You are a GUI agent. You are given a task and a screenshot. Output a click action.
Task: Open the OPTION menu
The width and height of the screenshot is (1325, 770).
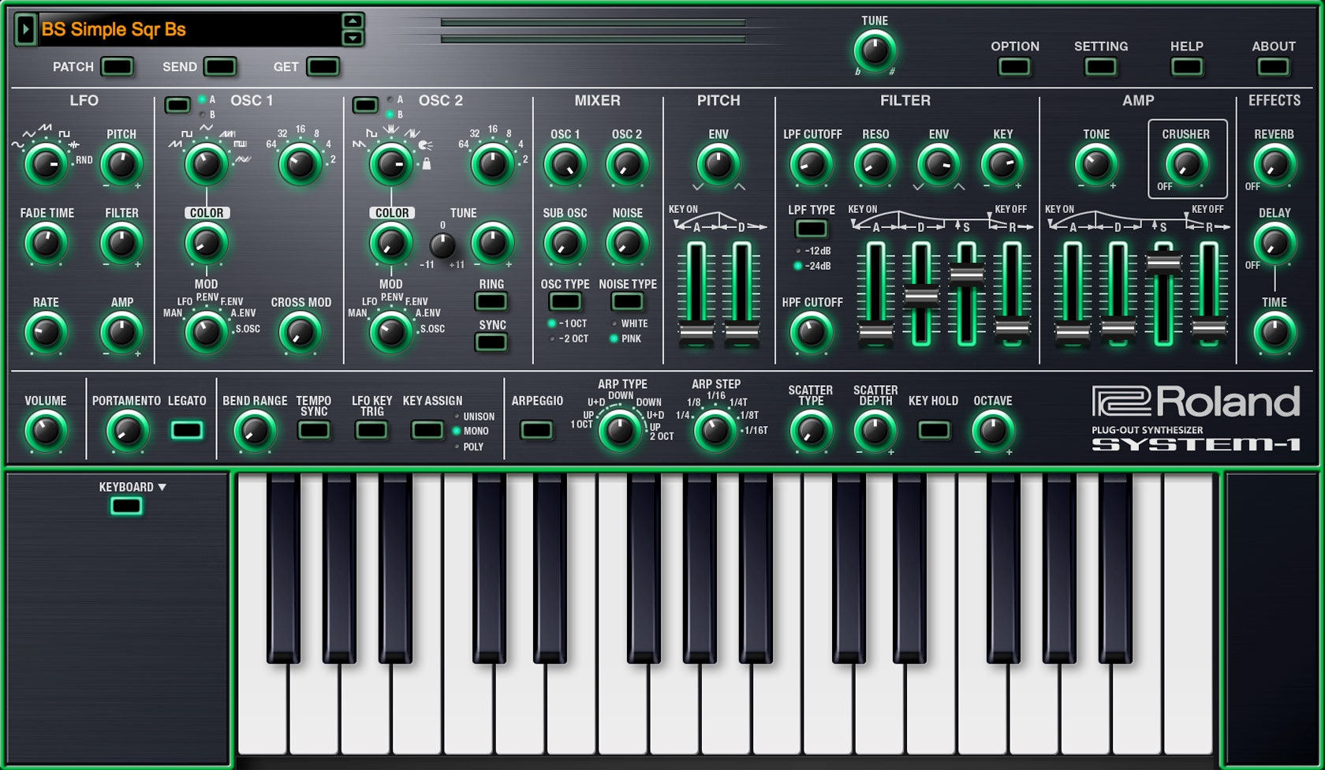[1014, 68]
